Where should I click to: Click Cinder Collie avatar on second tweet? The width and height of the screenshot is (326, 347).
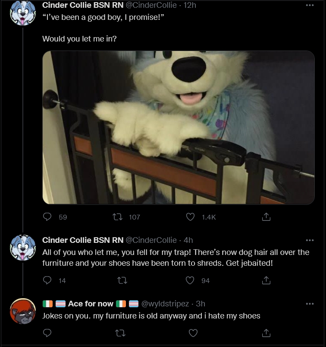pyautogui.click(x=23, y=248)
